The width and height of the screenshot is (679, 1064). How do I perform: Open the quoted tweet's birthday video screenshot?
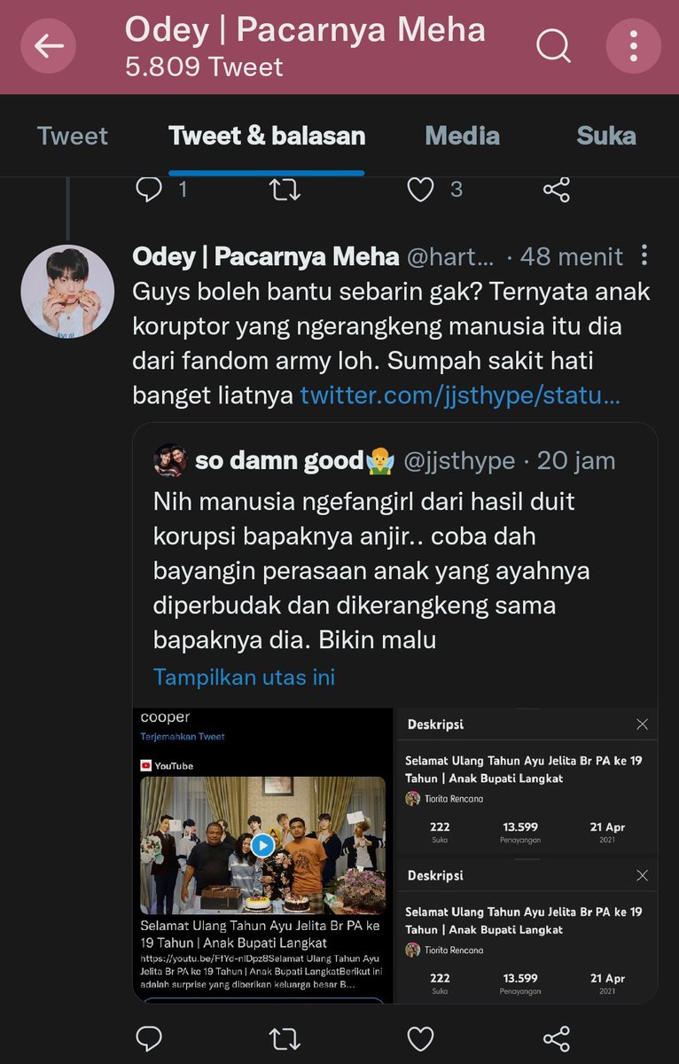[262, 855]
